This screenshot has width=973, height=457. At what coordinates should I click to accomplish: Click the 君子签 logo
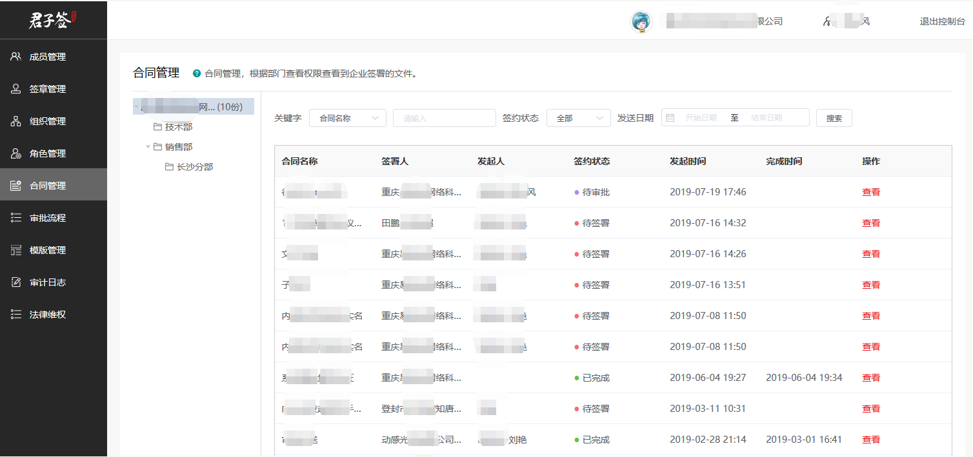point(53,20)
